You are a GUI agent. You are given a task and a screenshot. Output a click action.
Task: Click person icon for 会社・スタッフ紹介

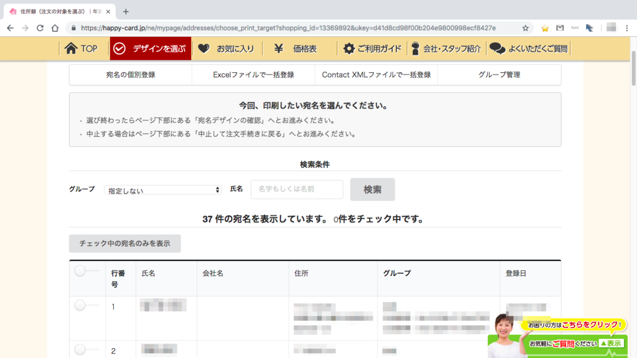pos(415,48)
